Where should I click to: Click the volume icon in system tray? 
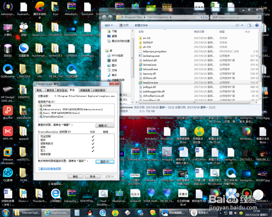236,213
